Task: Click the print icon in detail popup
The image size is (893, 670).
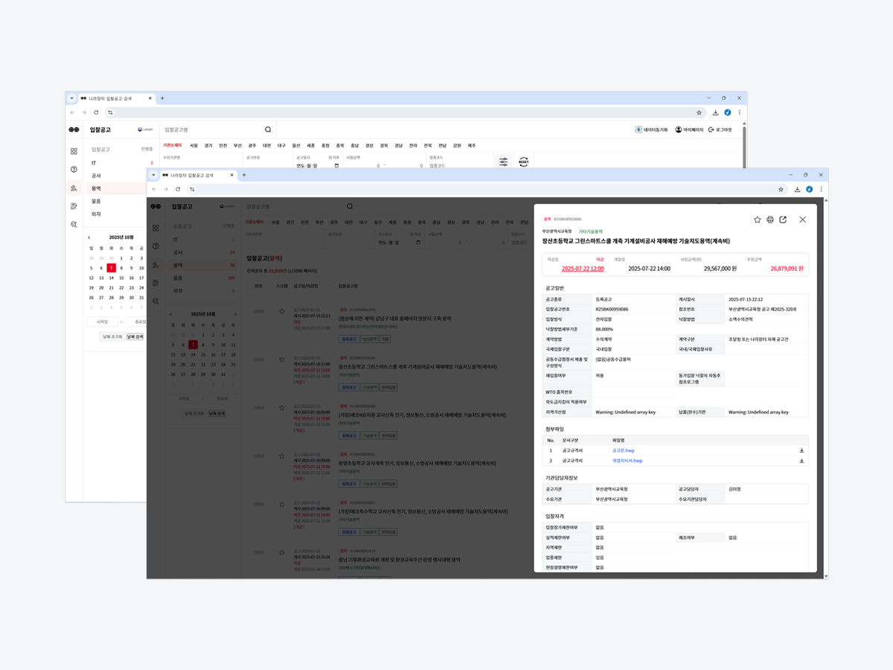Action: 770,220
